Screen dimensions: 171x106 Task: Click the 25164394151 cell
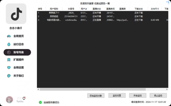(71, 16)
